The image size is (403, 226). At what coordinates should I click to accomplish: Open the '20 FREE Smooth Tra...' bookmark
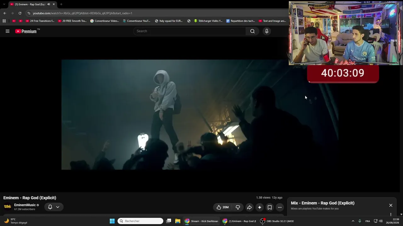tap(72, 21)
